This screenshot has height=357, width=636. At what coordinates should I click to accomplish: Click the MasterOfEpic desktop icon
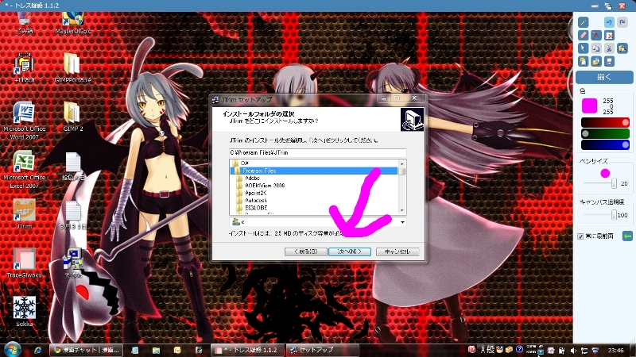tap(73, 22)
